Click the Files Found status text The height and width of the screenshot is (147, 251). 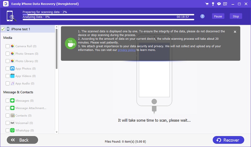point(125,142)
